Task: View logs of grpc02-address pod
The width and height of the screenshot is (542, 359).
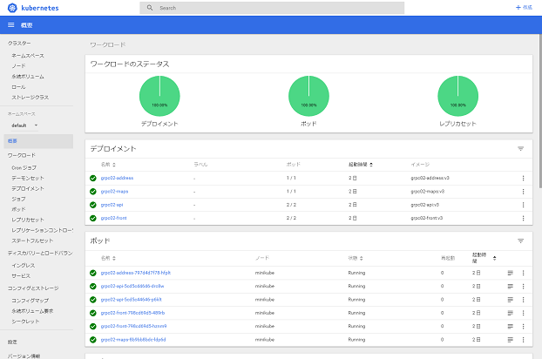Action: pyautogui.click(x=510, y=273)
